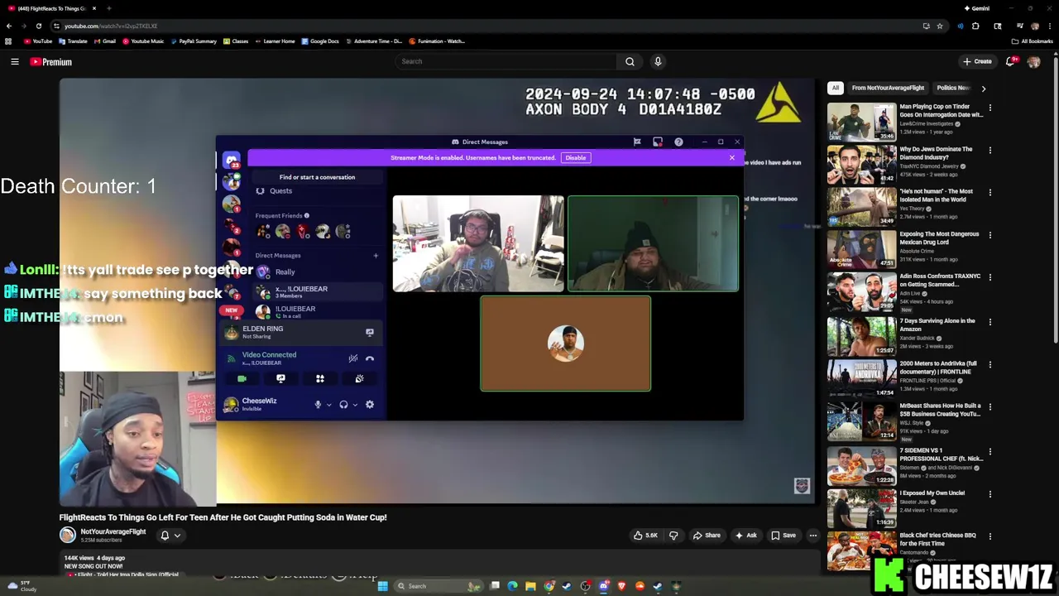This screenshot has height=596, width=1059.
Task: Open YouTube notifications bell
Action: click(x=1010, y=61)
